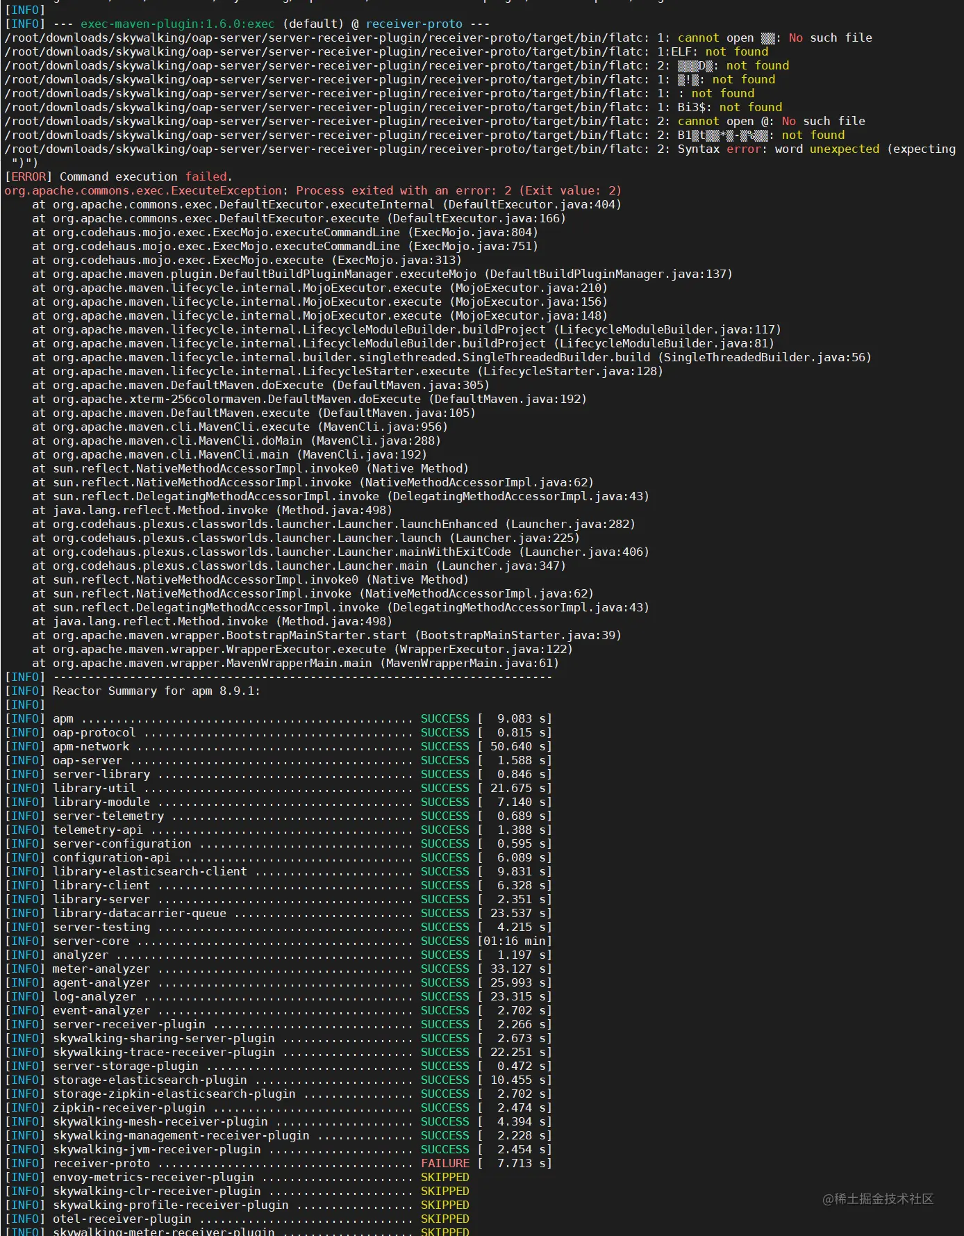
Task: Click the 'Reactor Summary for apm 8.9.1:' heading
Action: pyautogui.click(x=156, y=691)
